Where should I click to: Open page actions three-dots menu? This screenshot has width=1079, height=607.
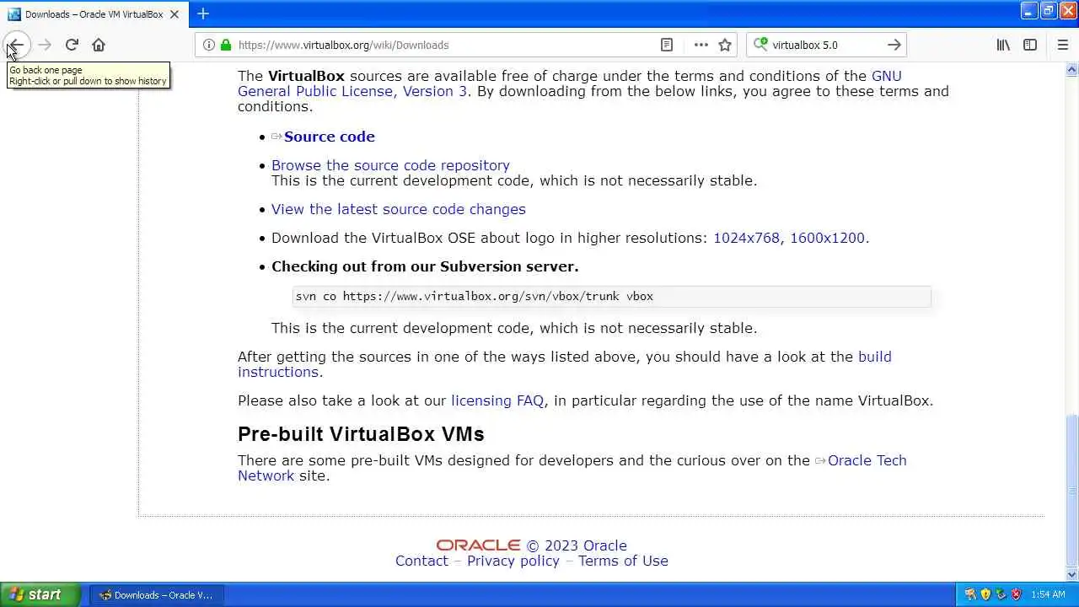[701, 45]
